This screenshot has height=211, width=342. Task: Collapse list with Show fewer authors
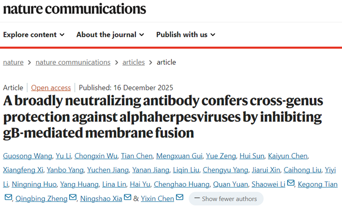(226, 199)
